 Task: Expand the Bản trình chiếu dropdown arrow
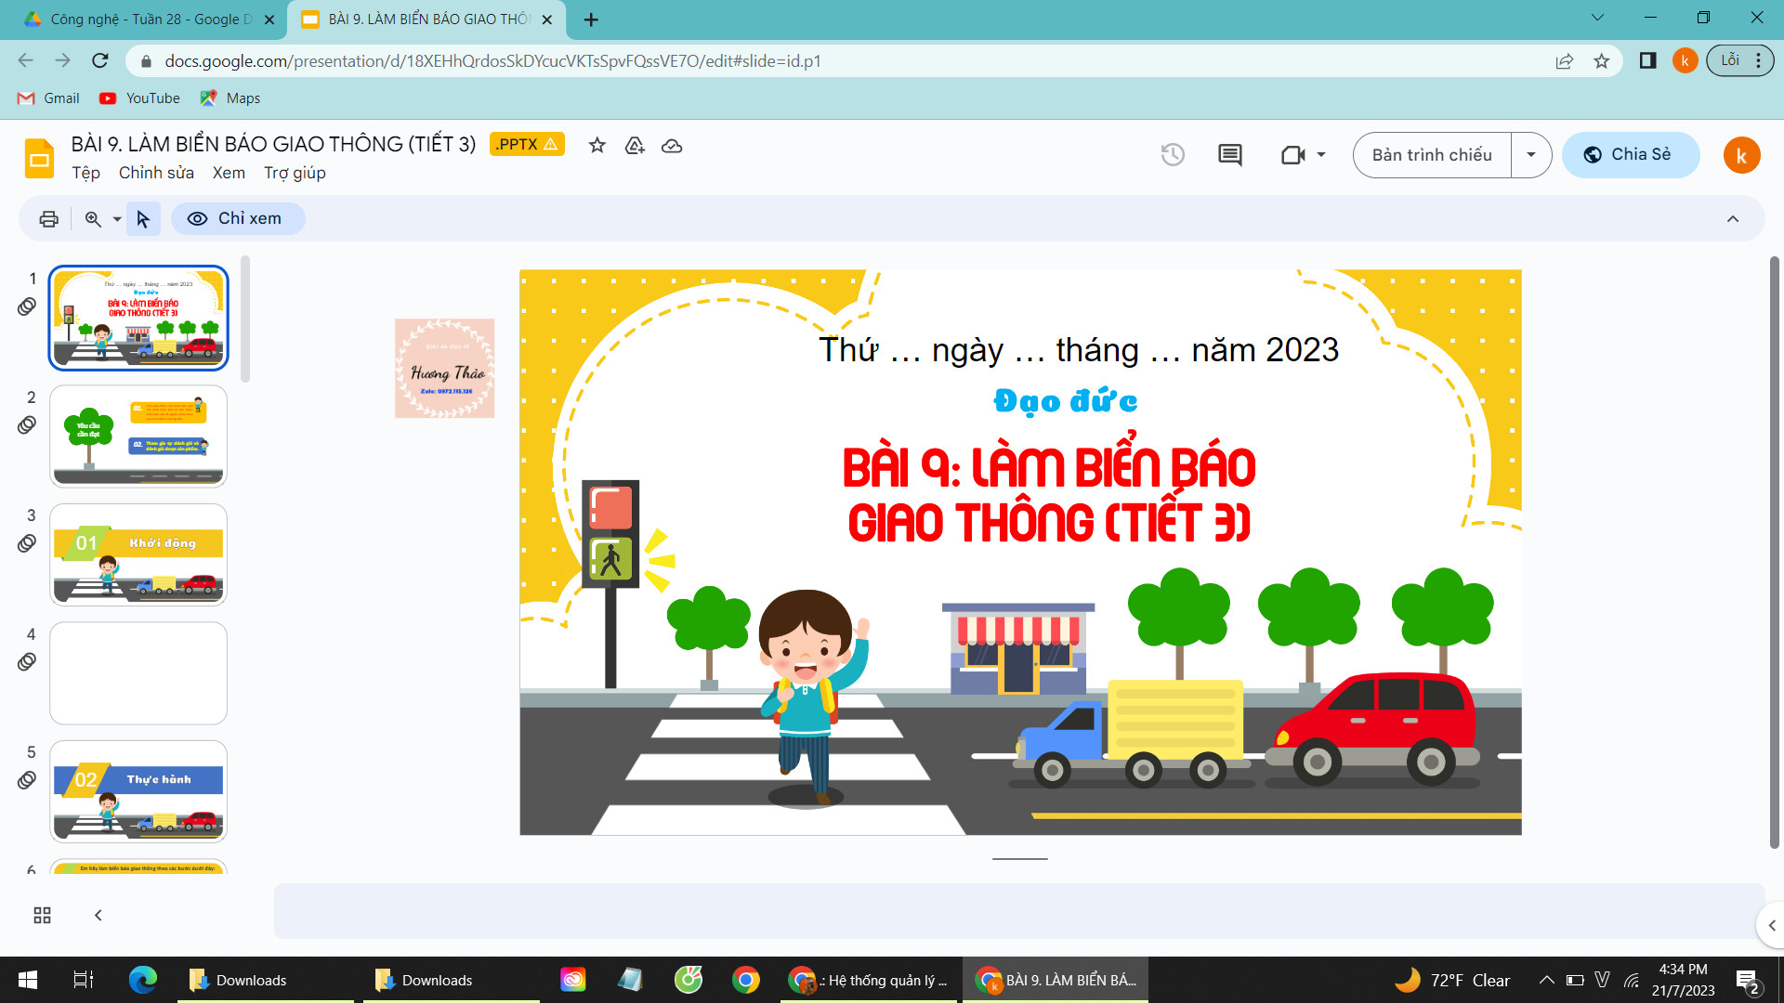pos(1531,155)
